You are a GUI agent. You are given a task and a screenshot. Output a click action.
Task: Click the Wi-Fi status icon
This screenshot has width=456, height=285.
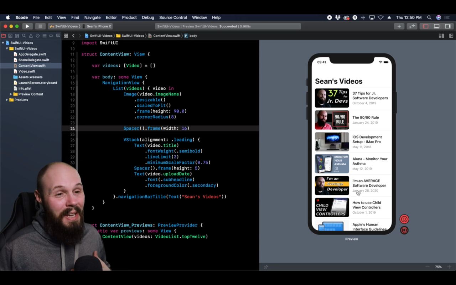tap(380, 17)
